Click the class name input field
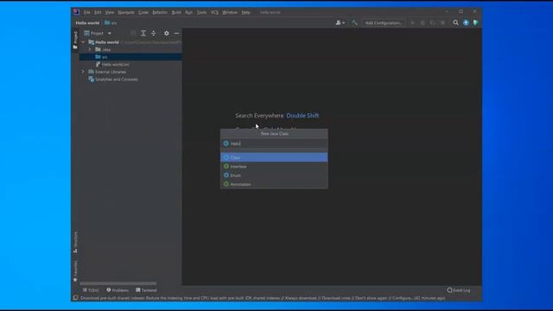553x311 pixels. click(x=274, y=143)
